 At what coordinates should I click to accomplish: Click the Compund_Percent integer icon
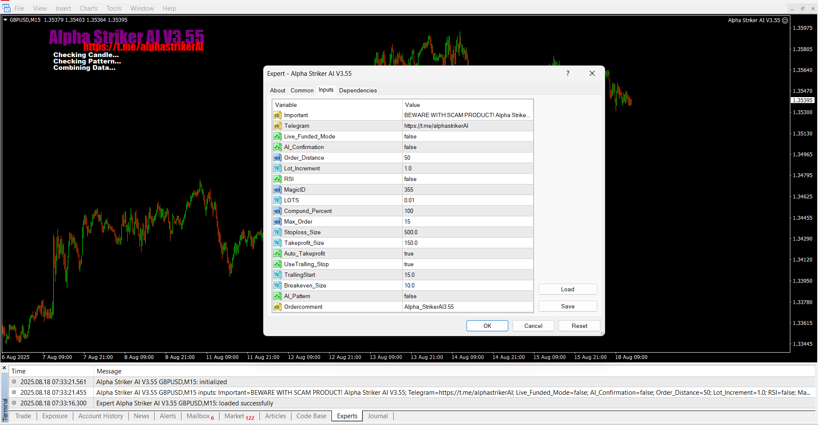coord(277,211)
